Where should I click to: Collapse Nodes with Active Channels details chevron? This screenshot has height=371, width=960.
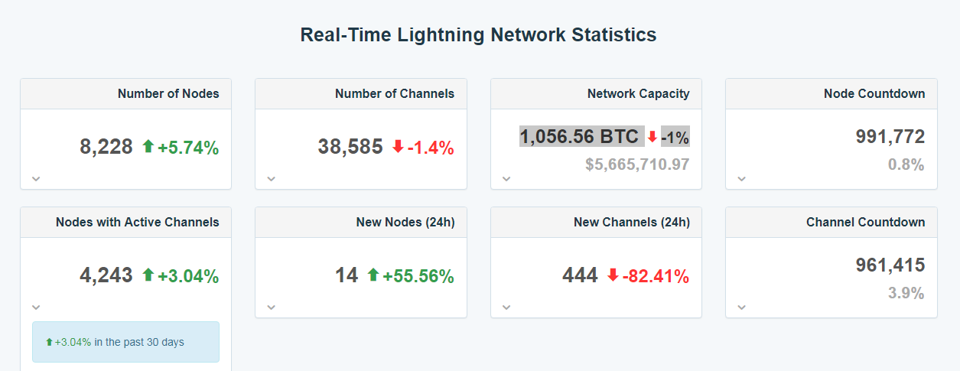click(x=36, y=308)
